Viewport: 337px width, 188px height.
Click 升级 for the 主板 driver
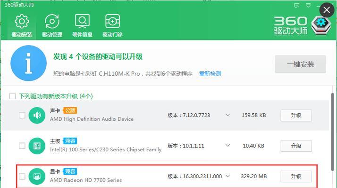point(296,146)
